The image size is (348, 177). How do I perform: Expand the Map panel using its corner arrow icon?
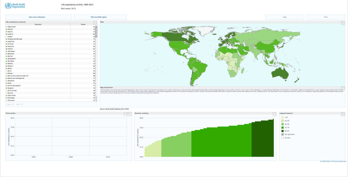click(343, 23)
